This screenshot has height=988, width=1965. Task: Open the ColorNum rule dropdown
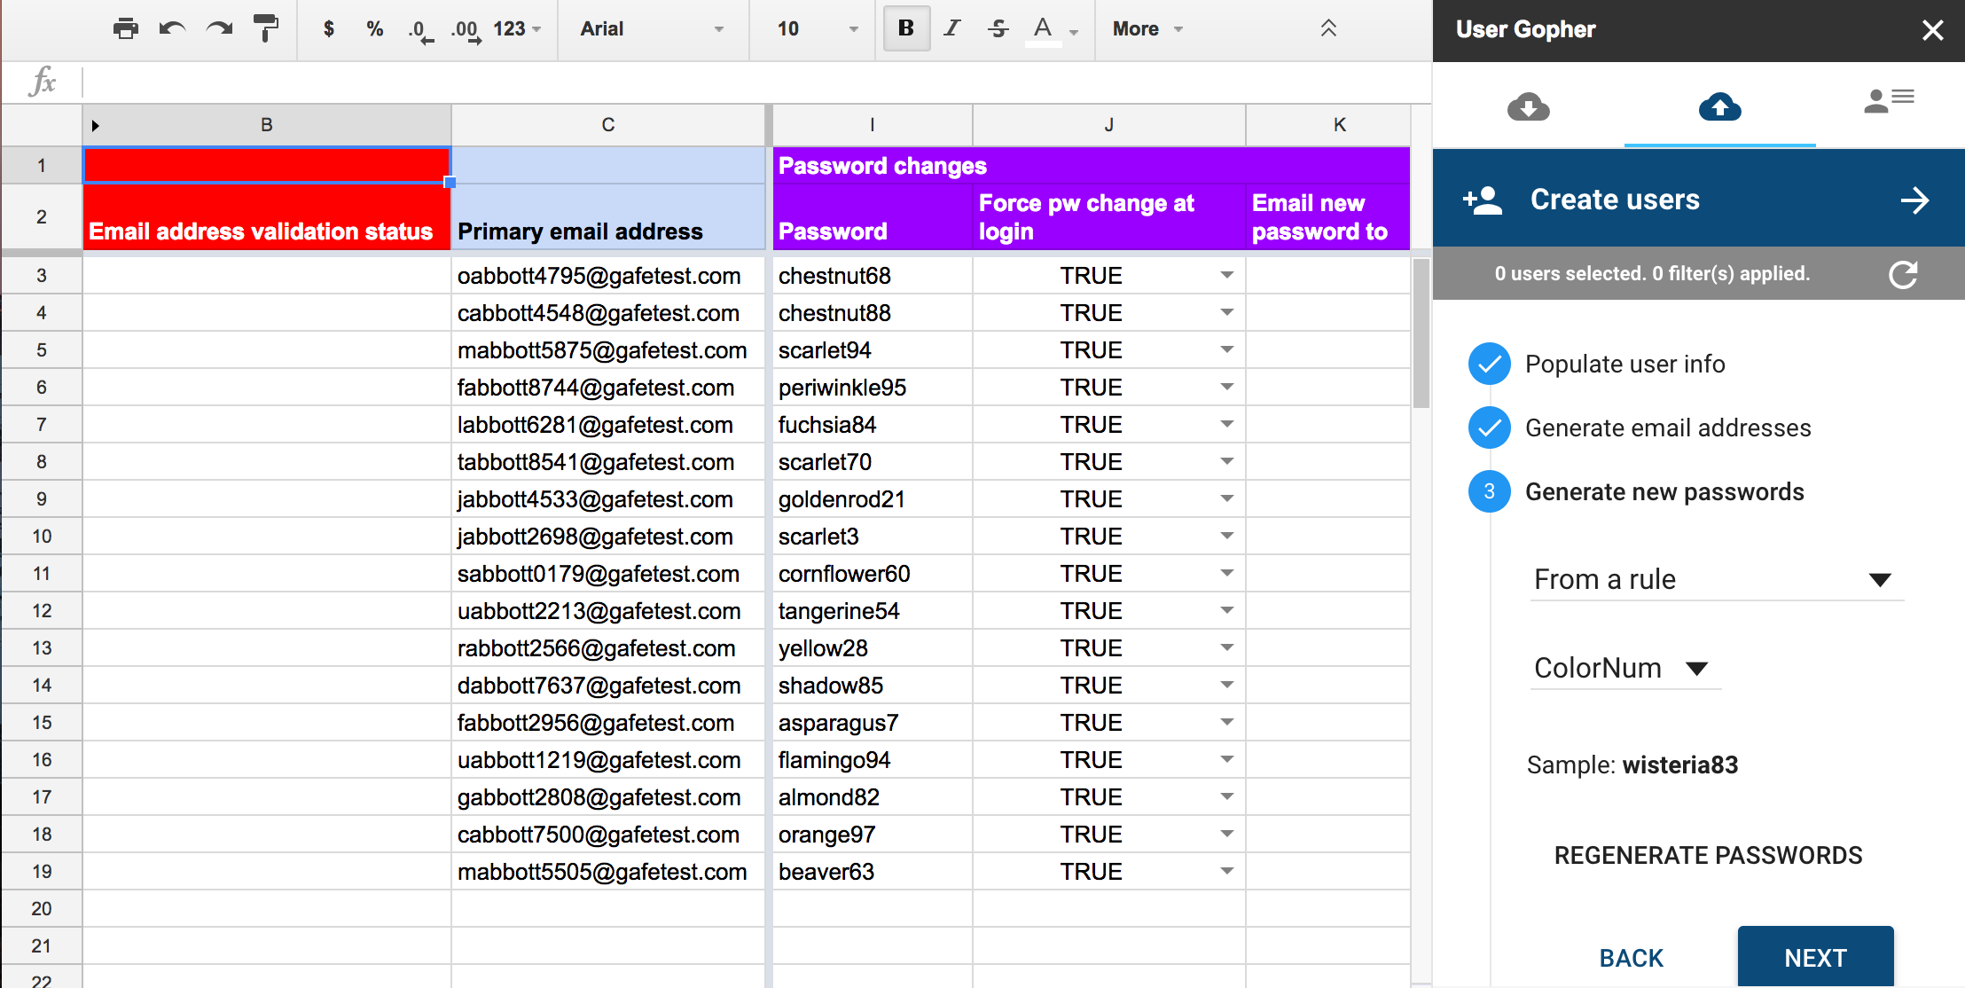tap(1624, 668)
